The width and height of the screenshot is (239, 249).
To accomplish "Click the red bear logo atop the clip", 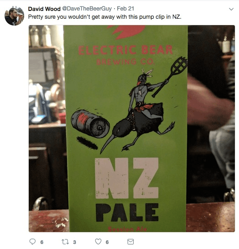I will (x=126, y=32).
